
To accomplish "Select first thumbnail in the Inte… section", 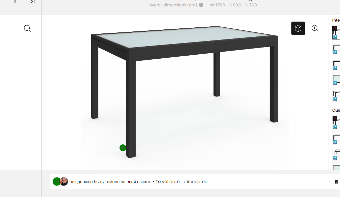I will point(336,32).
